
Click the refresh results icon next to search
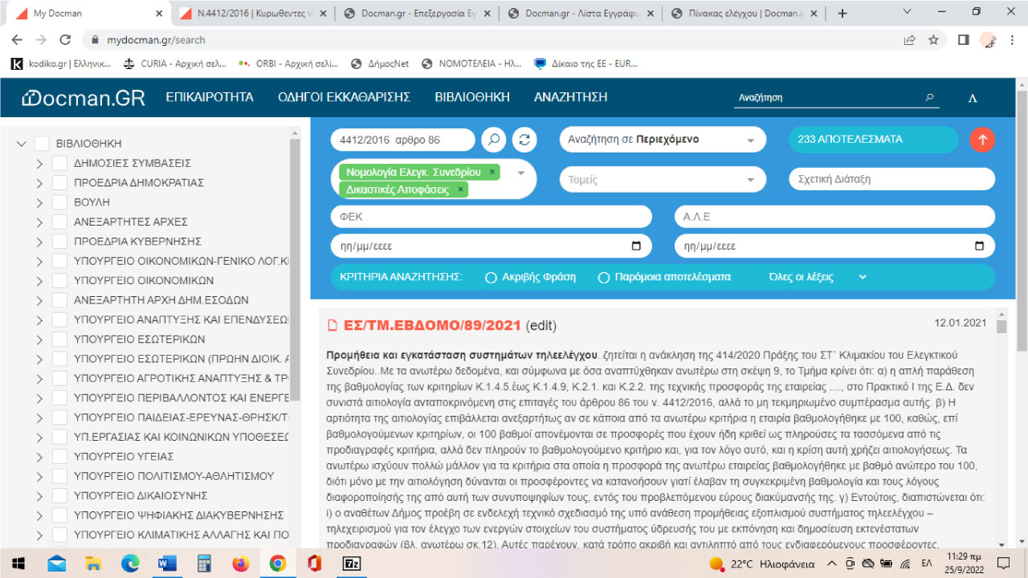(524, 139)
